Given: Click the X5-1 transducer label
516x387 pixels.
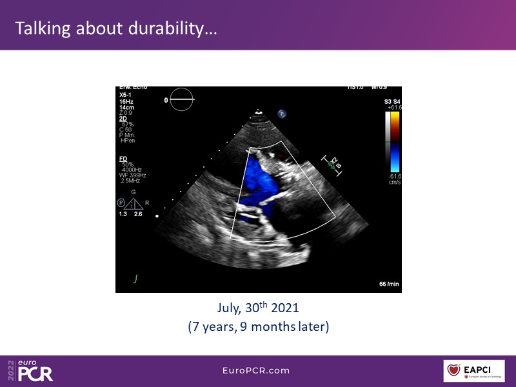Looking at the screenshot, I should click(126, 94).
